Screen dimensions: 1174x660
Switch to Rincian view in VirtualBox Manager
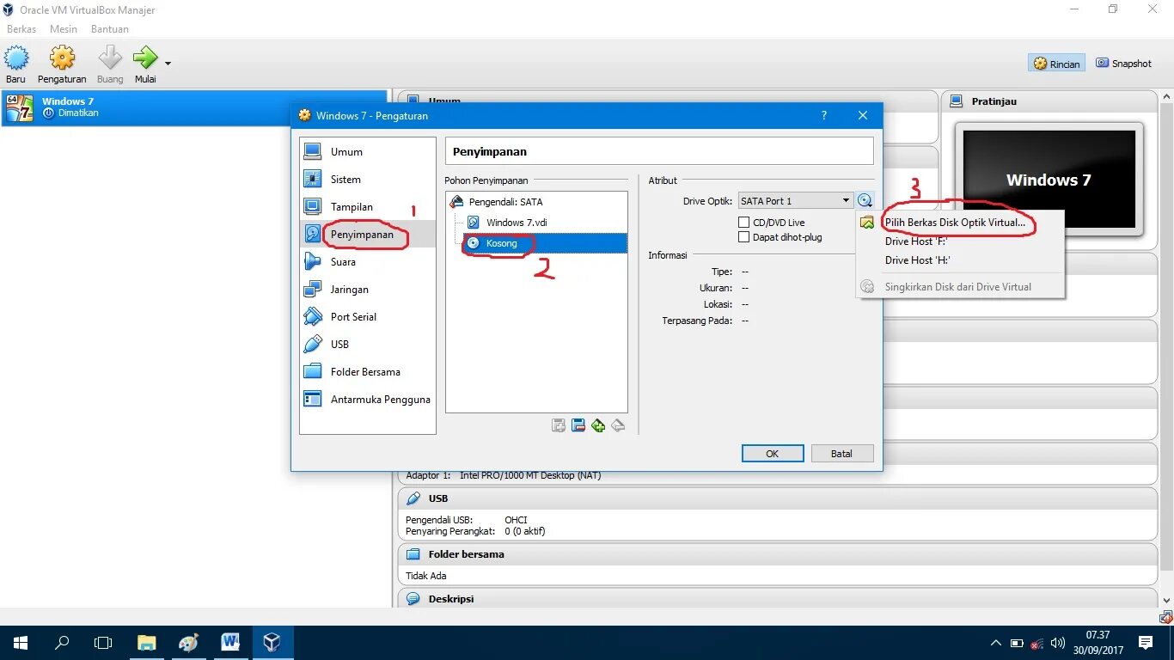[x=1056, y=64]
